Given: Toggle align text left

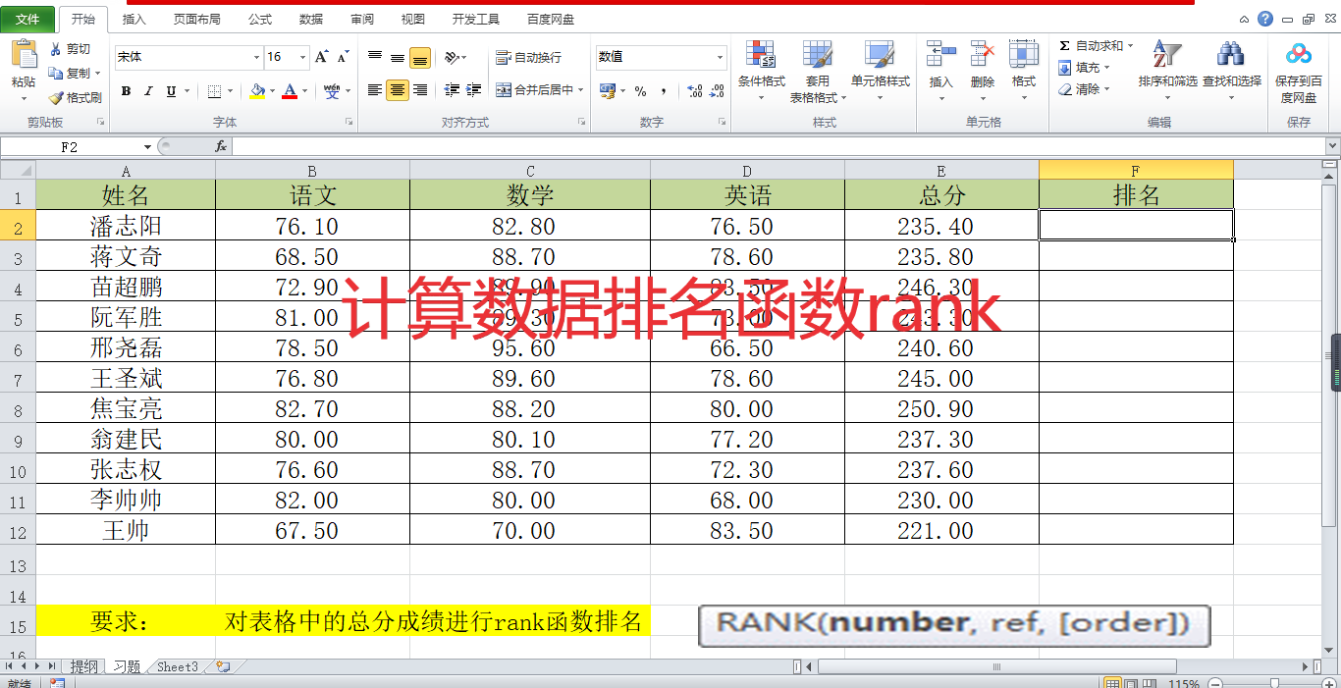Looking at the screenshot, I should (x=375, y=90).
